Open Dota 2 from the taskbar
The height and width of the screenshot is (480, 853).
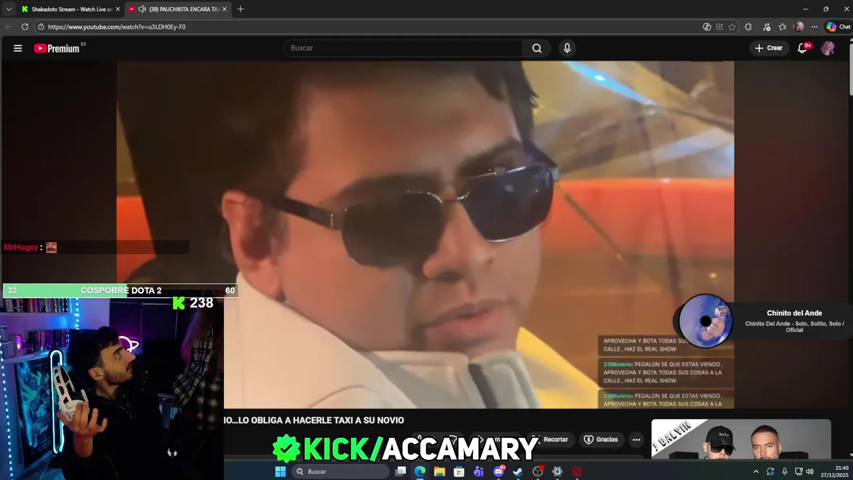coord(577,471)
